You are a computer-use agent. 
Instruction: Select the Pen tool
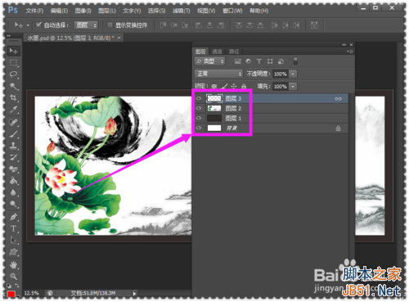(13, 217)
